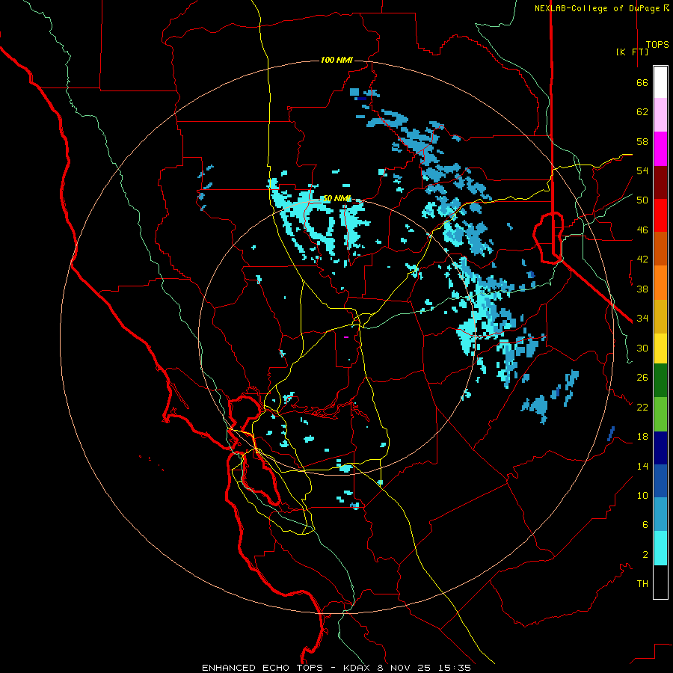Click the "54" legend value
The width and height of the screenshot is (673, 673).
click(642, 170)
